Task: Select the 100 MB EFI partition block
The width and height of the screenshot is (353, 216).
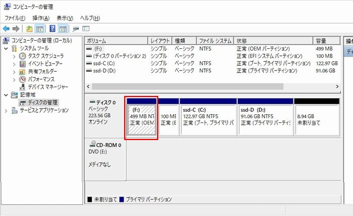Action: 168,117
